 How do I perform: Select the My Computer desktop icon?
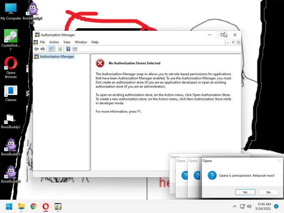click(11, 12)
